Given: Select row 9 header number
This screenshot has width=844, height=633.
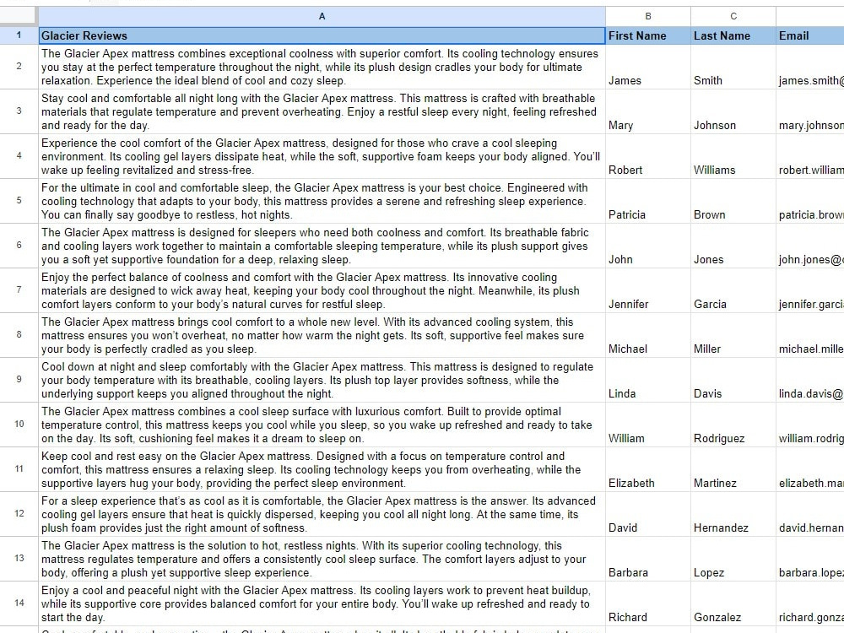Looking at the screenshot, I should pos(19,380).
